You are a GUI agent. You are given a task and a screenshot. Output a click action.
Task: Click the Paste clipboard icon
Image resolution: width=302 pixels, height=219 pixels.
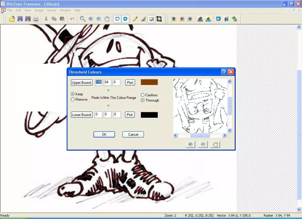pyautogui.click(x=62, y=19)
